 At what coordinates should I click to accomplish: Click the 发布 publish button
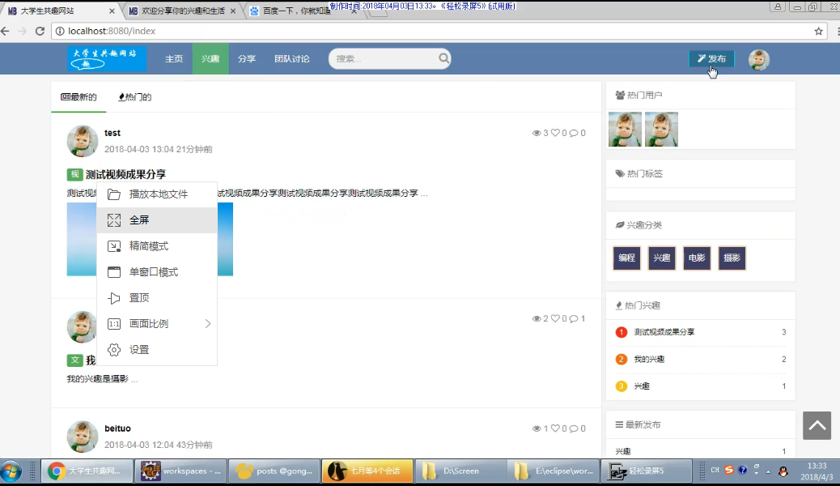711,58
